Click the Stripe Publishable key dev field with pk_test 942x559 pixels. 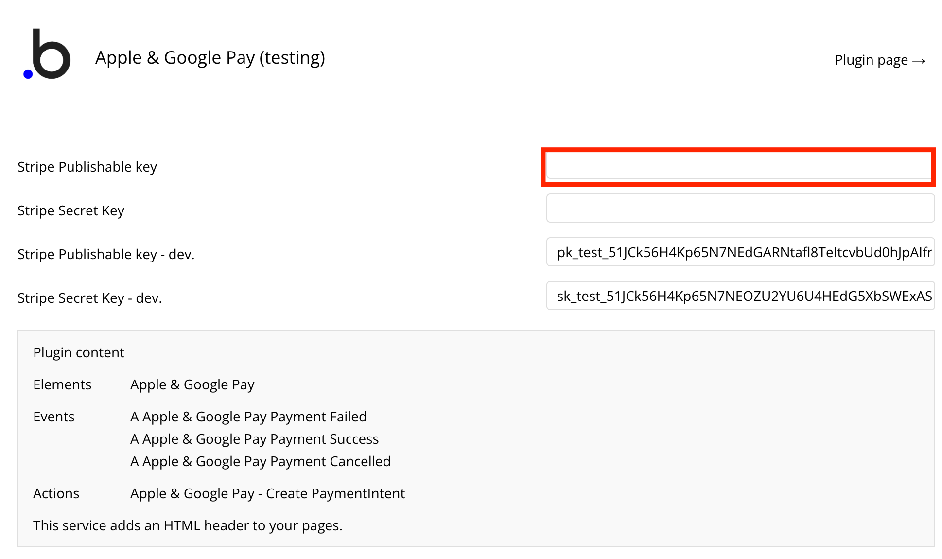click(x=740, y=252)
